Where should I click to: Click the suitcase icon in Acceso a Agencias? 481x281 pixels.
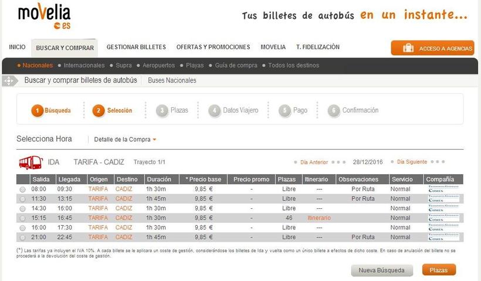[408, 48]
